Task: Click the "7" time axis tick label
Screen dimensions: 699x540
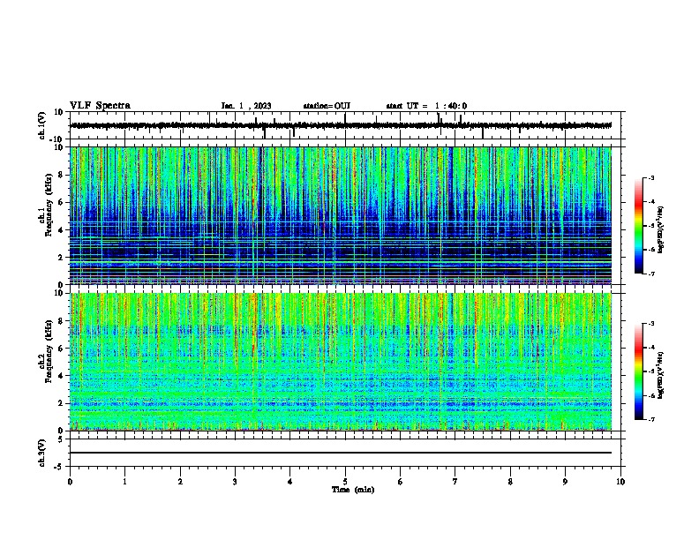Action: click(x=455, y=482)
